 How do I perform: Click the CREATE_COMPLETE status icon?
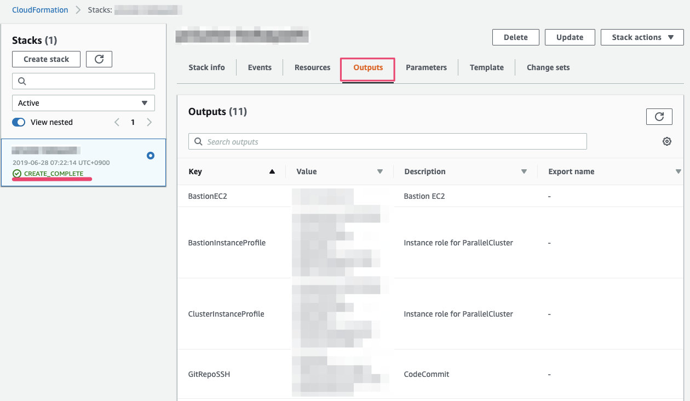[17, 174]
